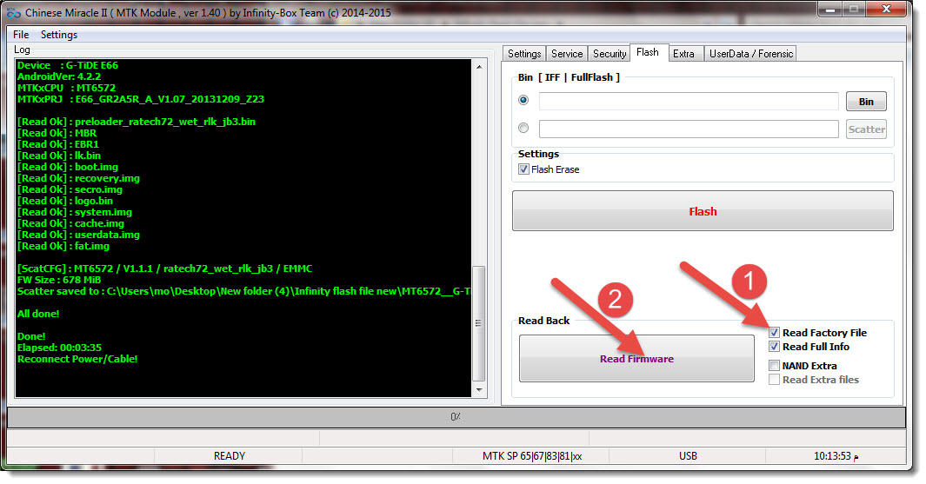Screen dimensions: 926x484
Task: Switch to the Settings tab
Action: point(524,54)
